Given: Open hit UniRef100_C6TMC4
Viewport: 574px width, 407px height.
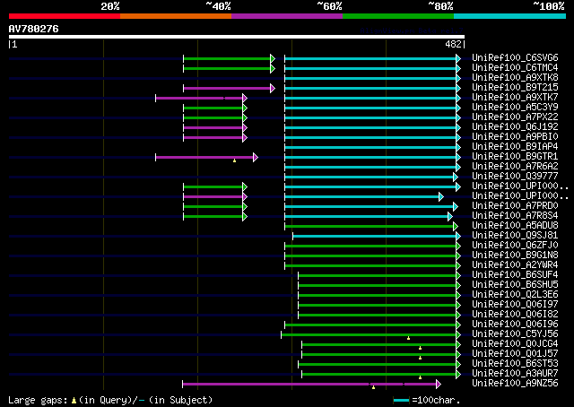Looking at the screenshot, I should click(x=515, y=68).
